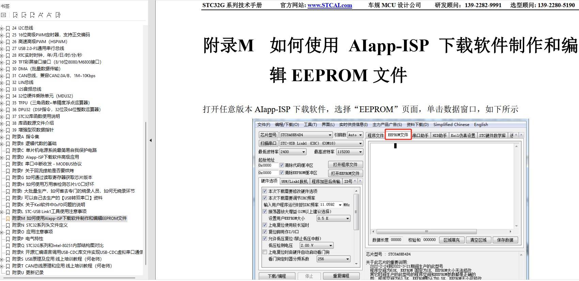The height and width of the screenshot is (281, 579).
Task: Click bookmark icon beside 34 32位硬件乘除单元
Action: pos(8,96)
